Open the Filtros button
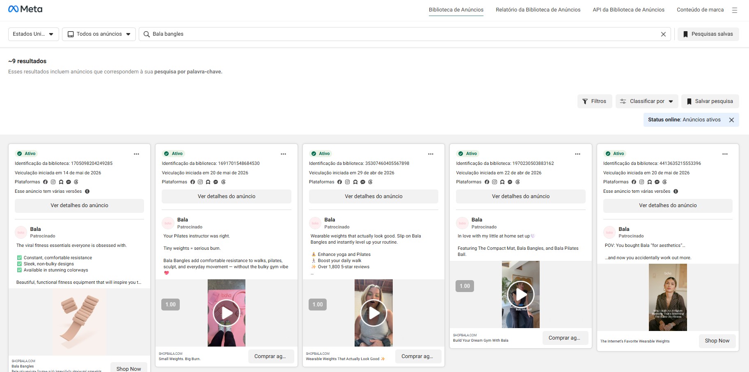 pos(595,101)
